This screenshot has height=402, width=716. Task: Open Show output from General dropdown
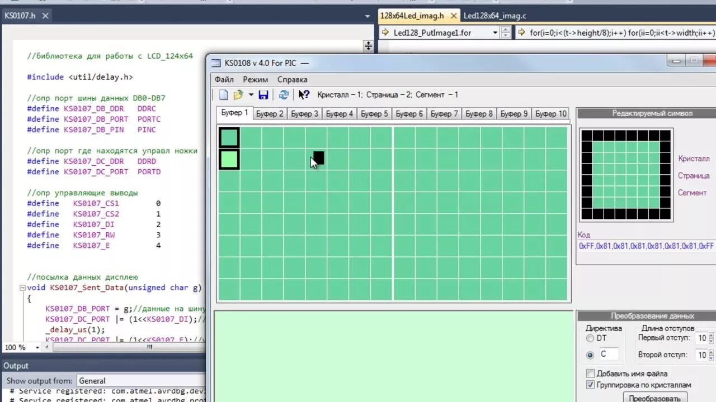(x=142, y=381)
